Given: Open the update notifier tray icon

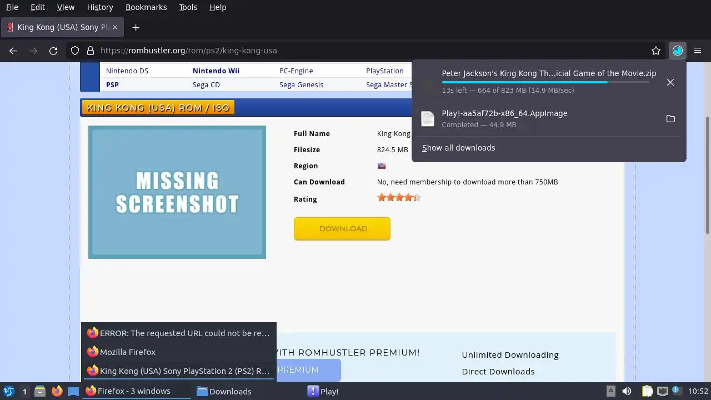Looking at the screenshot, I should click(x=677, y=391).
